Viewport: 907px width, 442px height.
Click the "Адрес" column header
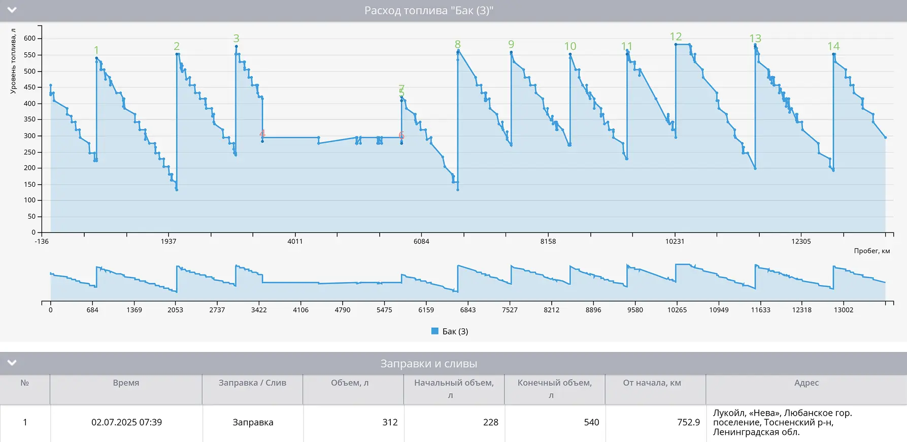tap(806, 383)
